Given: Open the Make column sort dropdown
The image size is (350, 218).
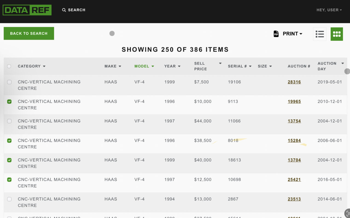Looking at the screenshot, I should coord(120,66).
